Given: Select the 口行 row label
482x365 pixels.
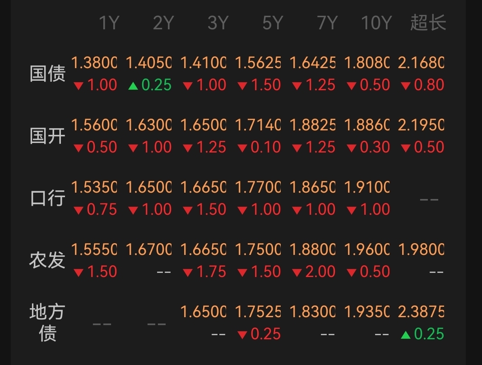Looking at the screenshot, I should point(47,198).
